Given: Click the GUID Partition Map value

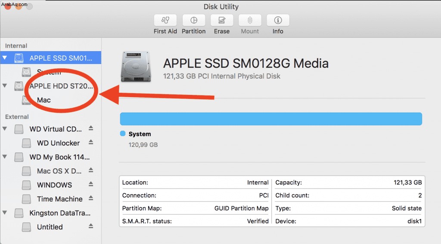Looking at the screenshot, I should [241, 208].
